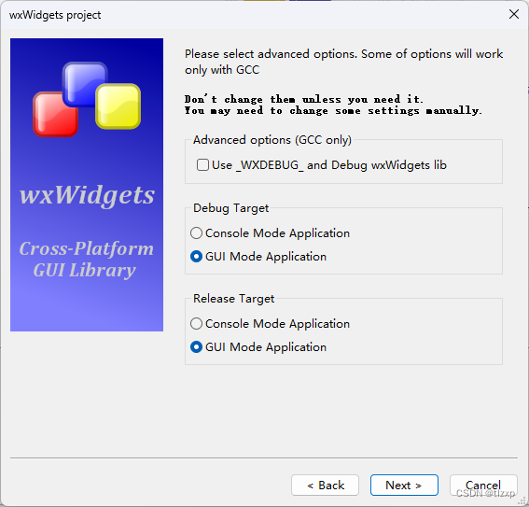Go to next wizard page with Next
529x507 pixels.
[404, 486]
